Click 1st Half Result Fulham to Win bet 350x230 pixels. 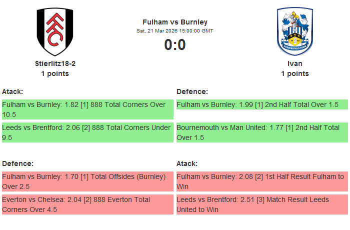(261, 181)
